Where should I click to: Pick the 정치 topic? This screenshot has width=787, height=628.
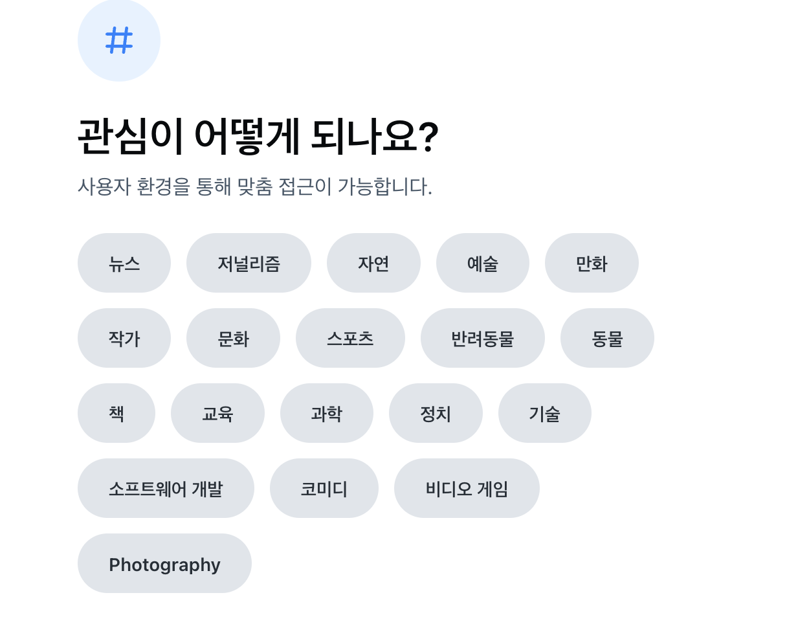(436, 413)
